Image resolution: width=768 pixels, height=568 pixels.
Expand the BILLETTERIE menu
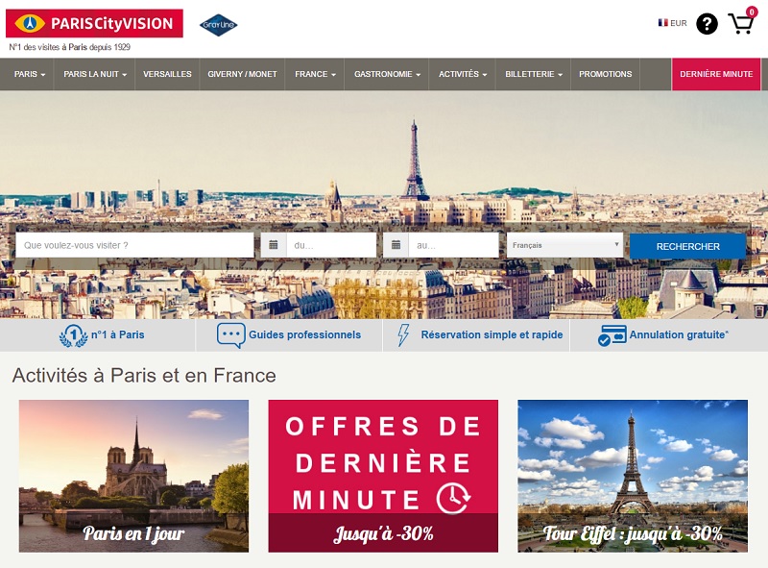pos(534,74)
